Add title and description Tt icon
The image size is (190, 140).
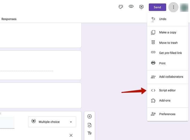tap(90, 133)
